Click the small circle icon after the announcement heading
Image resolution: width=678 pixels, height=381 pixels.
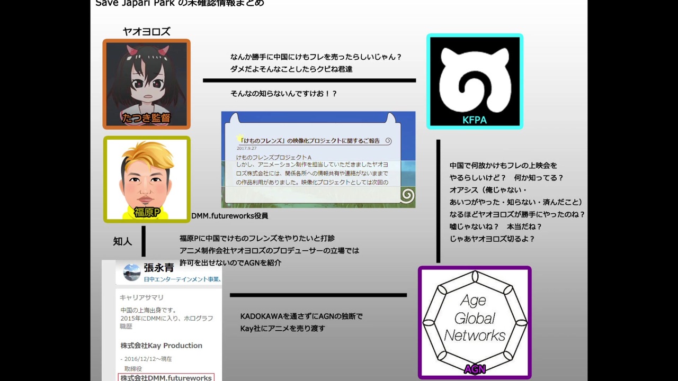[x=388, y=141]
